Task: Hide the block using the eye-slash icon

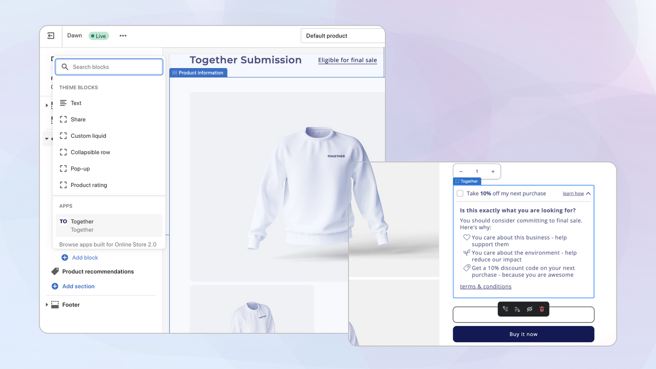Action: tap(529, 309)
